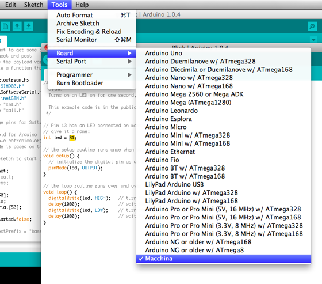
Task: Click the Open sketch up-arrow icon
Action: coord(17,26)
